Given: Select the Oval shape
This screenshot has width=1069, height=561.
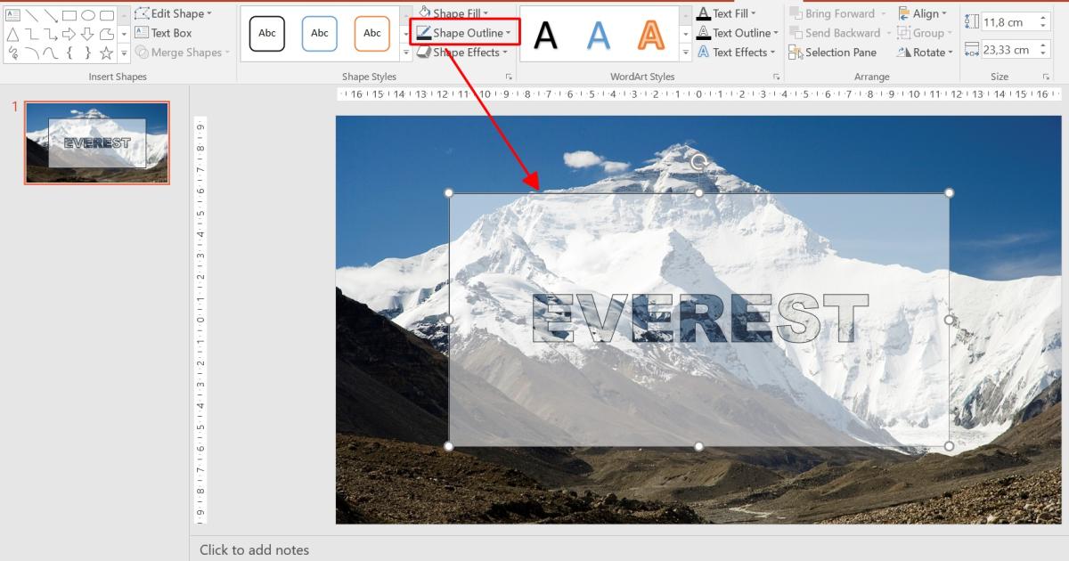Looking at the screenshot, I should click(88, 15).
